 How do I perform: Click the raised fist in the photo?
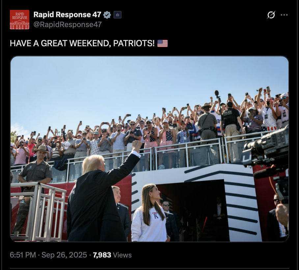click(x=137, y=146)
